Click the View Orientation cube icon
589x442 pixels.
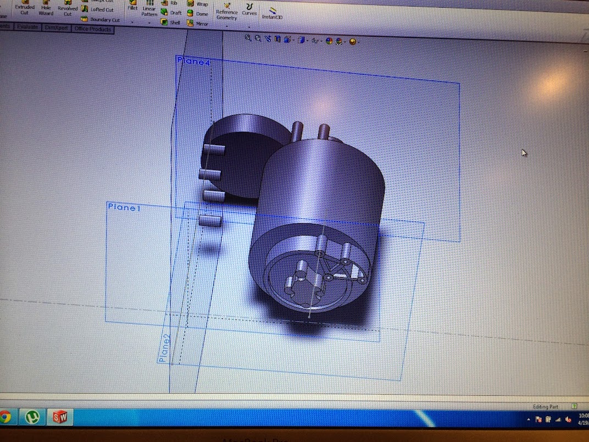[287, 39]
